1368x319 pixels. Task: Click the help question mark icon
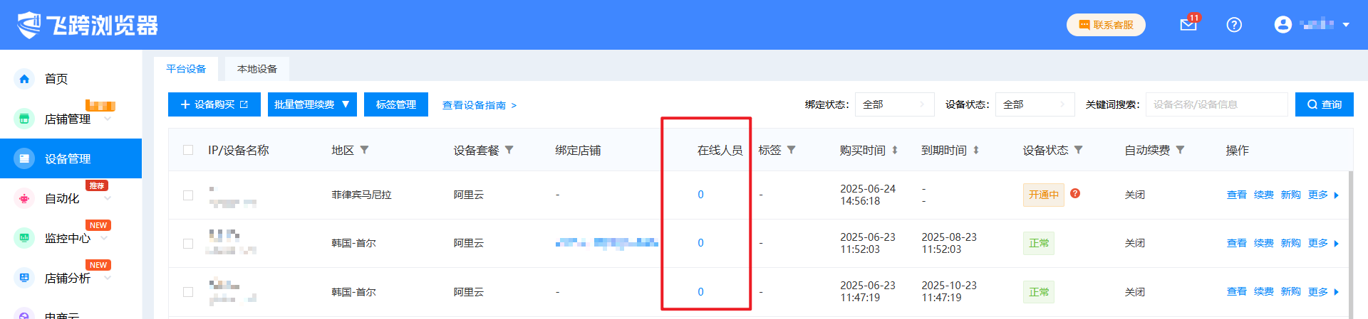pos(1234,25)
